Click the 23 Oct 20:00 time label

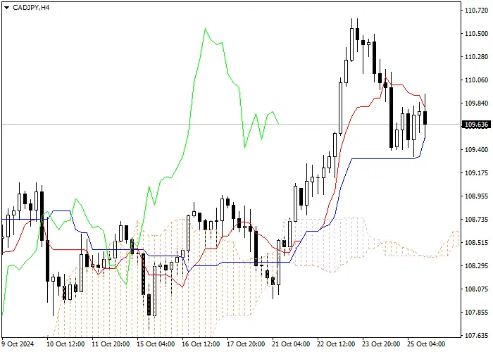click(381, 344)
